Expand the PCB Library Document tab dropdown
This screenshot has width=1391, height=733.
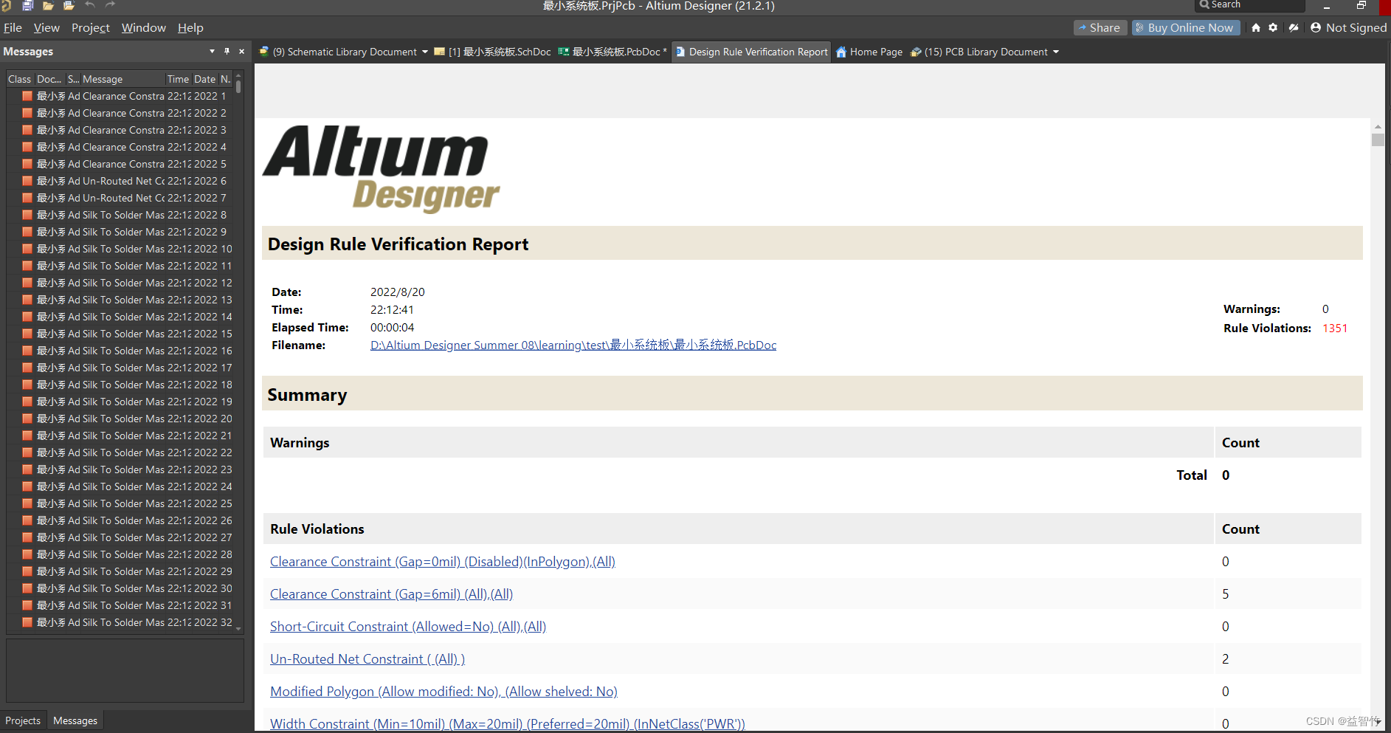click(x=1056, y=52)
